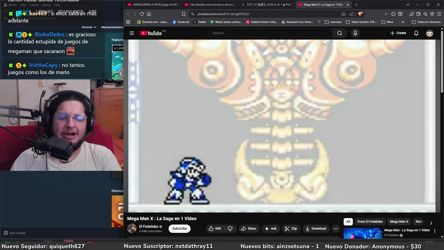The width and height of the screenshot is (444, 250).
Task: Switch to ARREGLARON el PEOR juego tab
Action: (153, 5)
